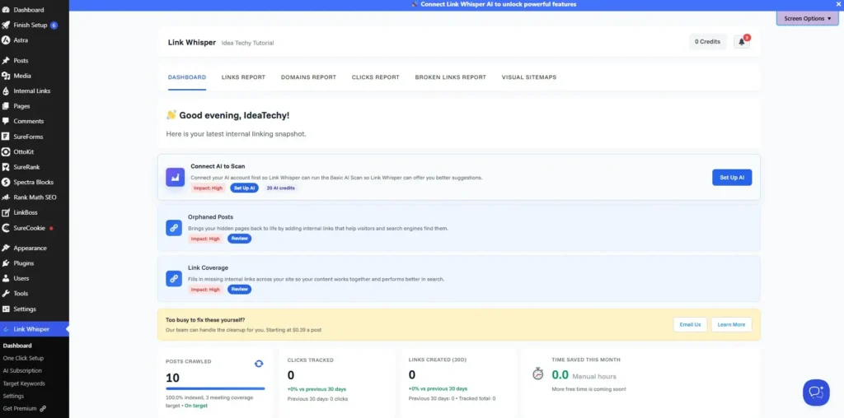The image size is (844, 418).
Task: Click the Posts pin icon
Action: pyautogui.click(x=6, y=61)
